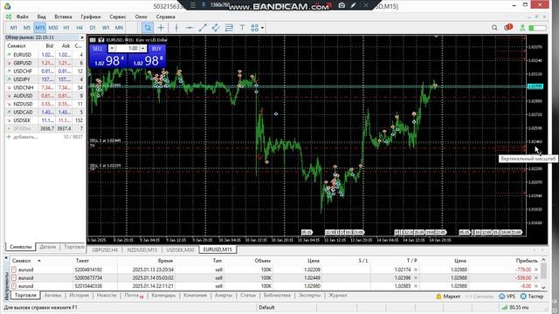Open the chat notifications icon with red badge
Viewport: 559px width, 314px height.
coord(507,27)
